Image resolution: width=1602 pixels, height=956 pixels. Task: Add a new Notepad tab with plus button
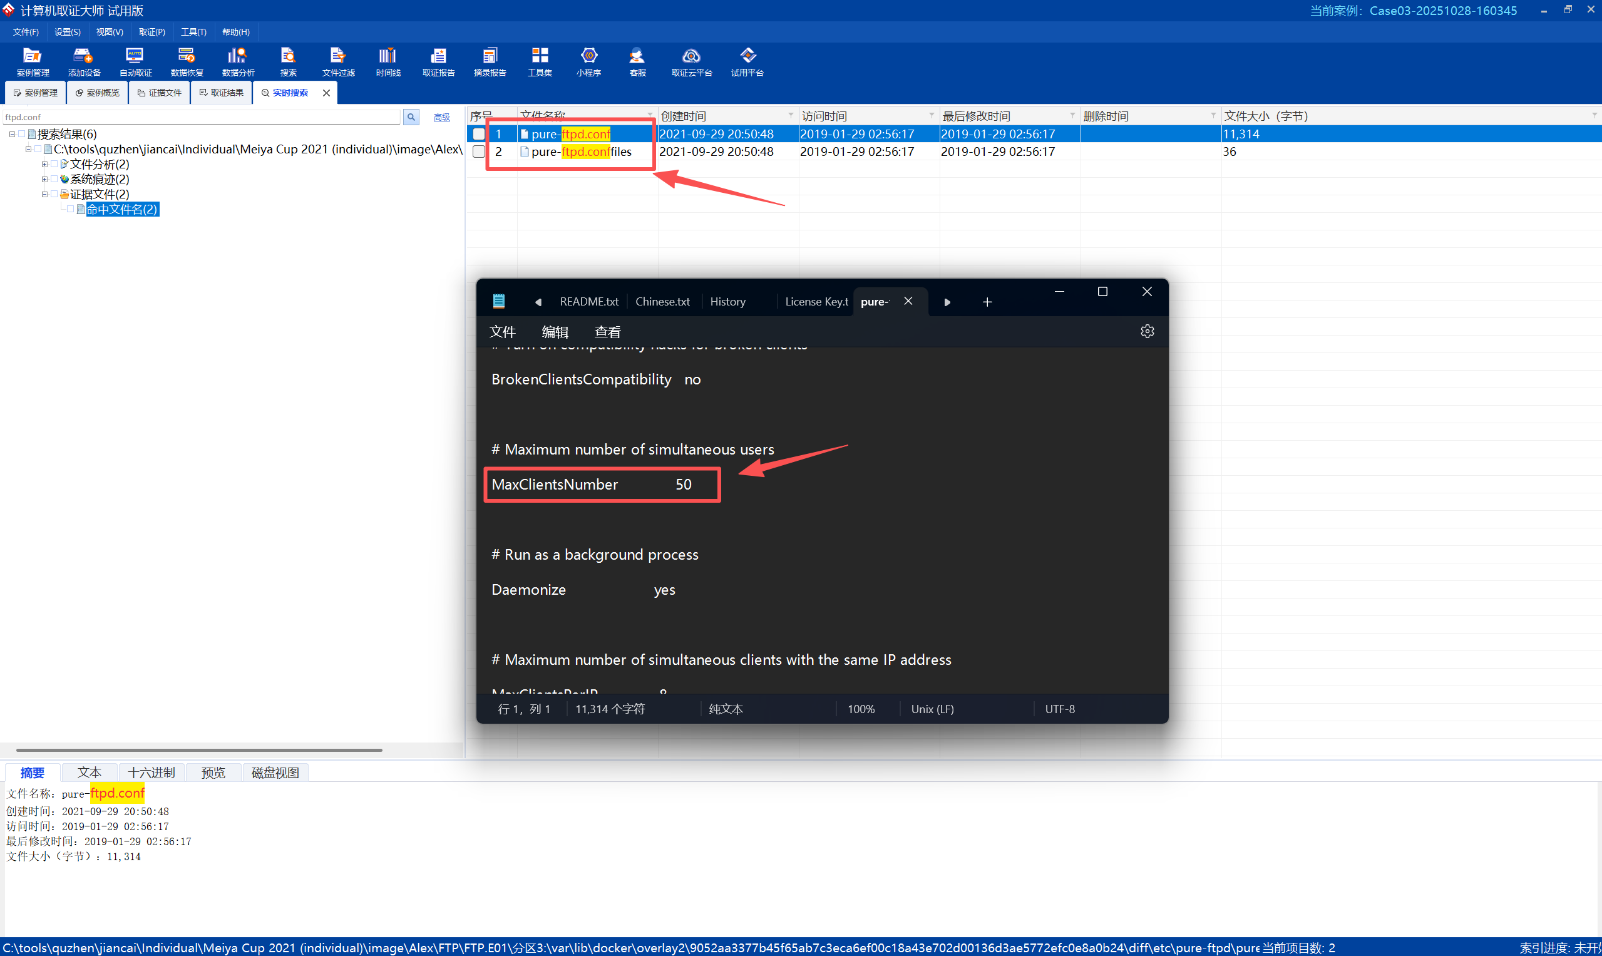(987, 302)
